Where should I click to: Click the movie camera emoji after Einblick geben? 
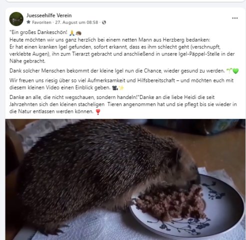(115, 87)
